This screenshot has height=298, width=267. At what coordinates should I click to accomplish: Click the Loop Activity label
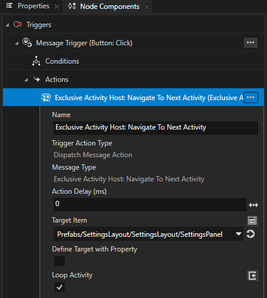(x=72, y=275)
